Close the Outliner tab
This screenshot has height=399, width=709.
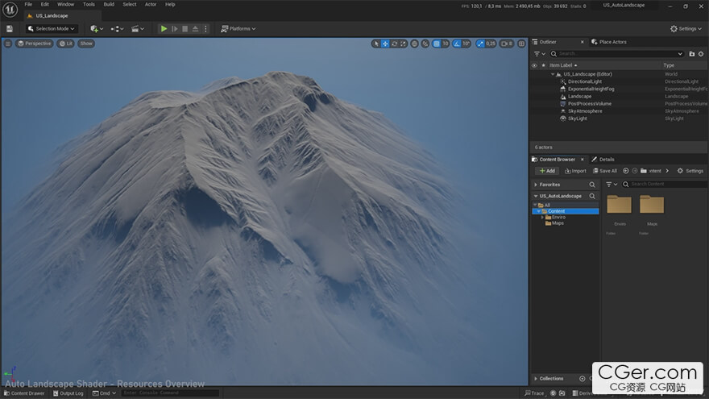tap(582, 42)
